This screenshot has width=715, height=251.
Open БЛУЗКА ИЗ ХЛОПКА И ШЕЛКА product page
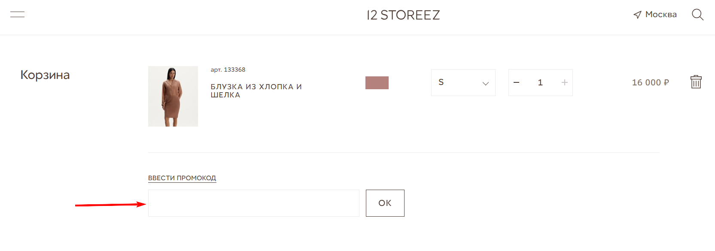click(x=256, y=91)
